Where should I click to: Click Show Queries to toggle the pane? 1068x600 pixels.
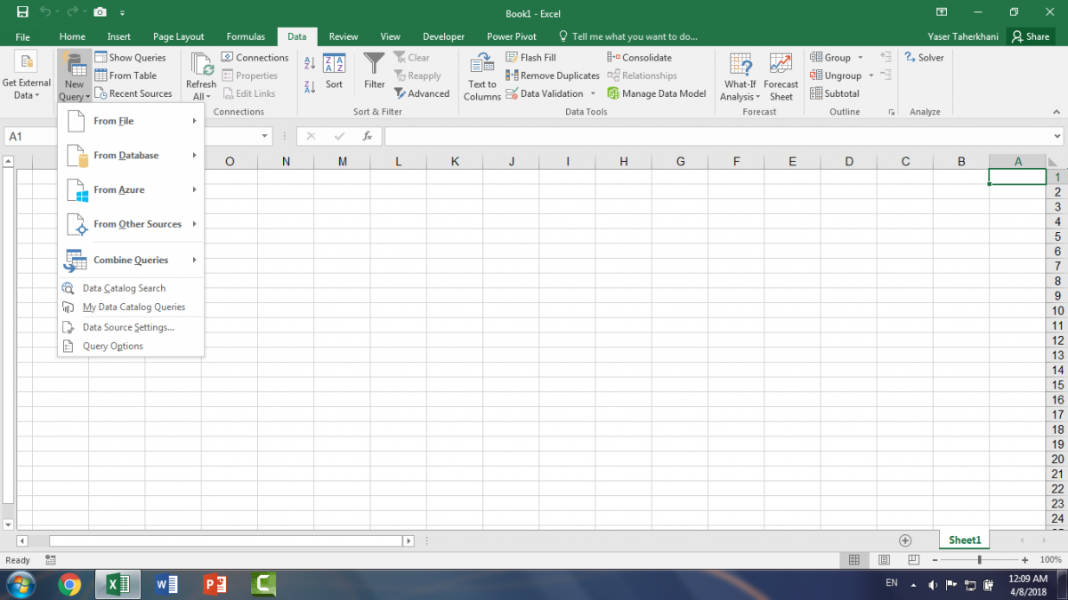point(133,57)
